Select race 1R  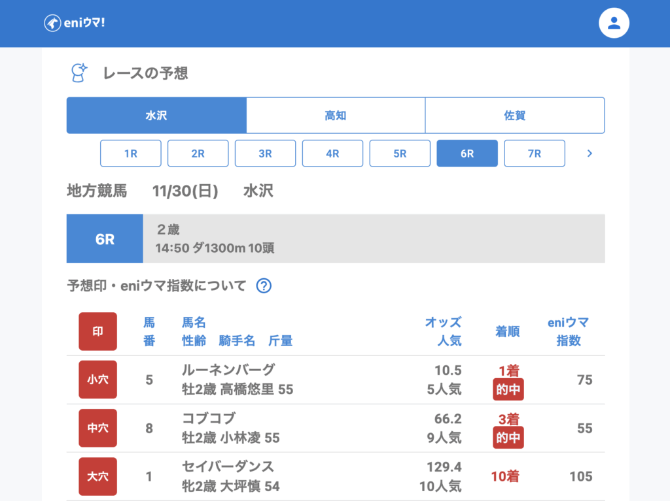click(130, 154)
